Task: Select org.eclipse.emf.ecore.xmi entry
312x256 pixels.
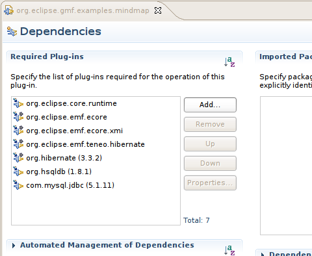Action: (74, 131)
